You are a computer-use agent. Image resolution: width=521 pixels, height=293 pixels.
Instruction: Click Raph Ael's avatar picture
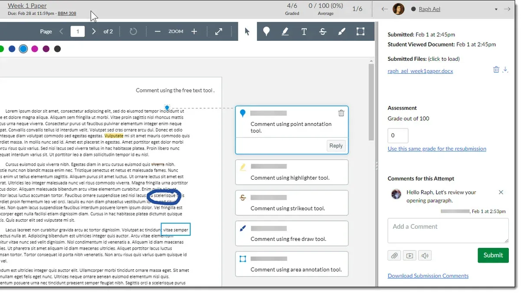(x=399, y=9)
